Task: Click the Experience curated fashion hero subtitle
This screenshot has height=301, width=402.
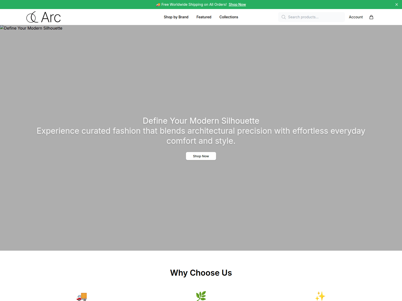Action: pos(201,136)
